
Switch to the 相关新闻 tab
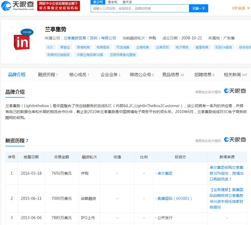click(235, 75)
